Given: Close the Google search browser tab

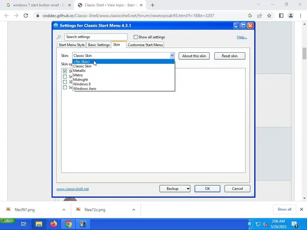Looking at the screenshot, I should pos(70,5).
